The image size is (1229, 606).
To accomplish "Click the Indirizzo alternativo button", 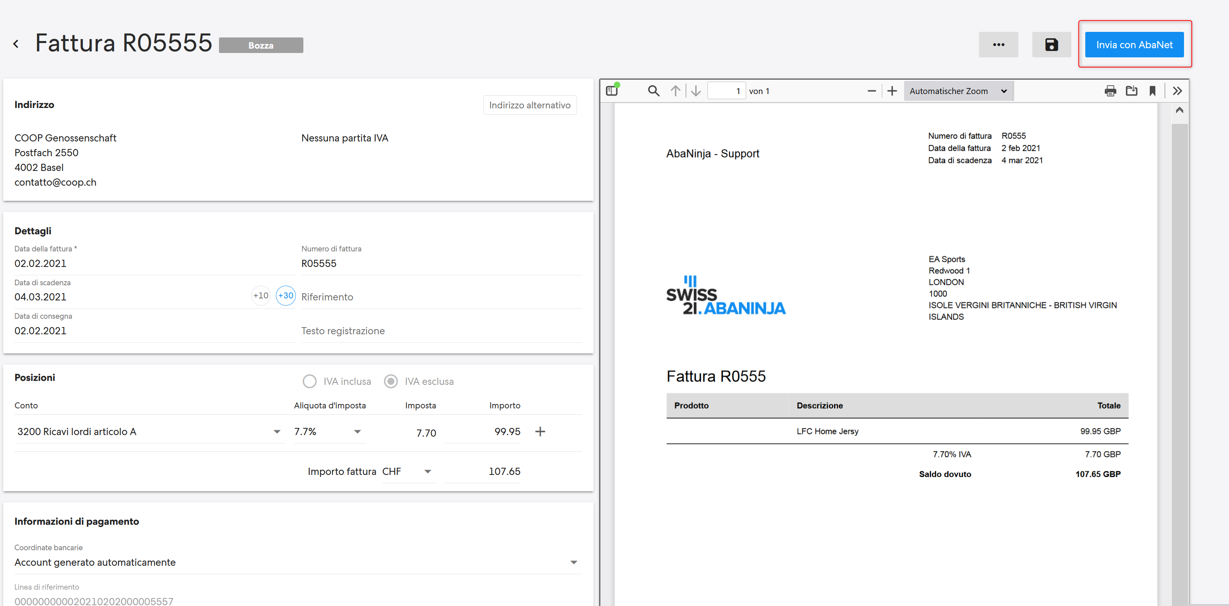I will coord(530,105).
